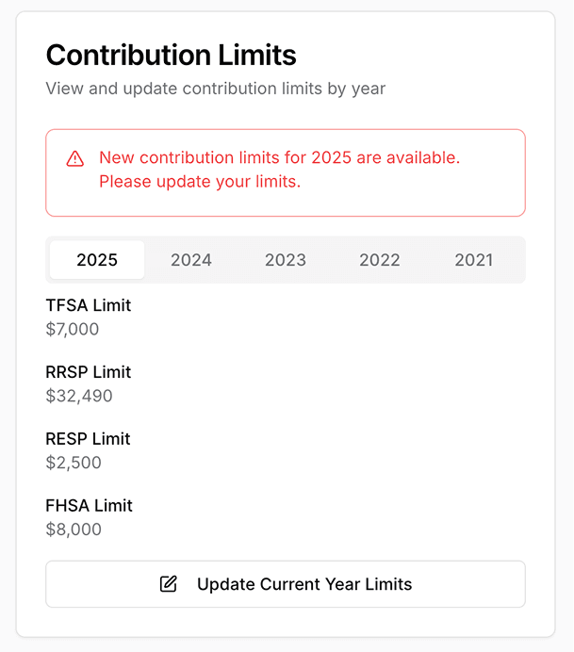Image resolution: width=574 pixels, height=652 pixels.
Task: Click the warning triangle alert icon
Action: pos(75,159)
